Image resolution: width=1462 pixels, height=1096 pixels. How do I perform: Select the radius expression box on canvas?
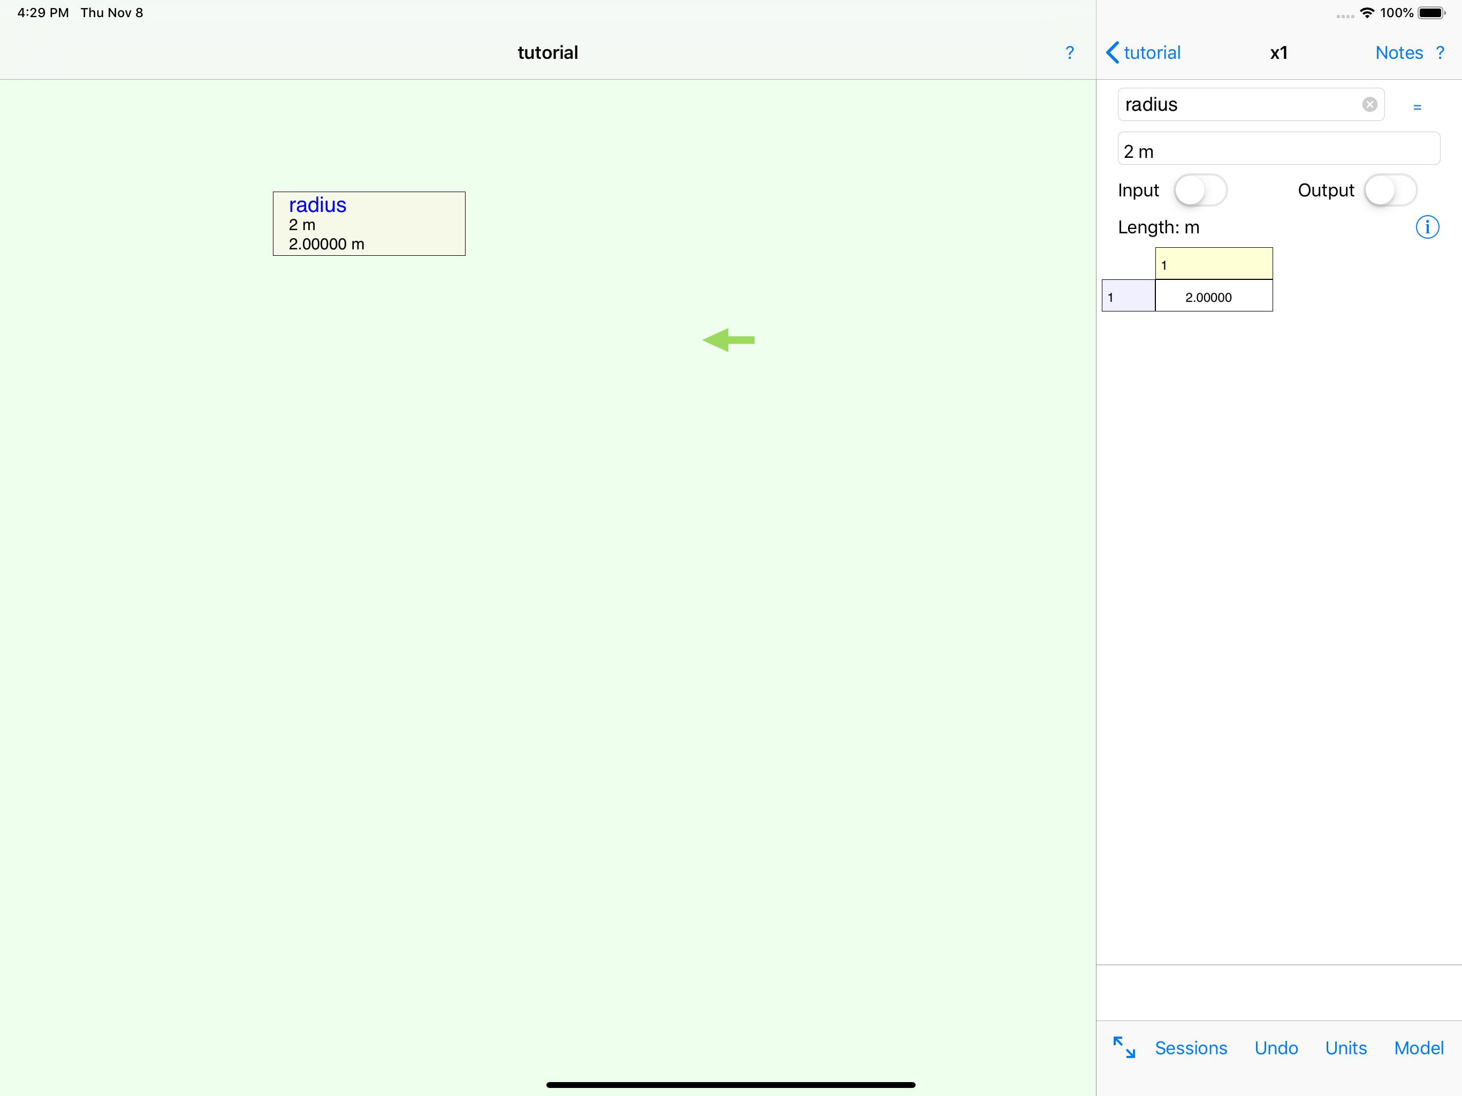pyautogui.click(x=369, y=224)
